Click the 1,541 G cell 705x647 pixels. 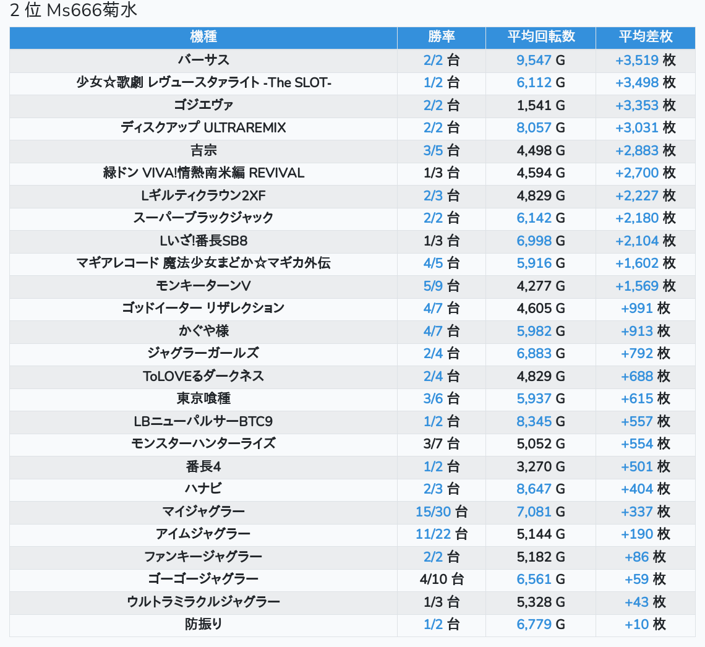[541, 105]
